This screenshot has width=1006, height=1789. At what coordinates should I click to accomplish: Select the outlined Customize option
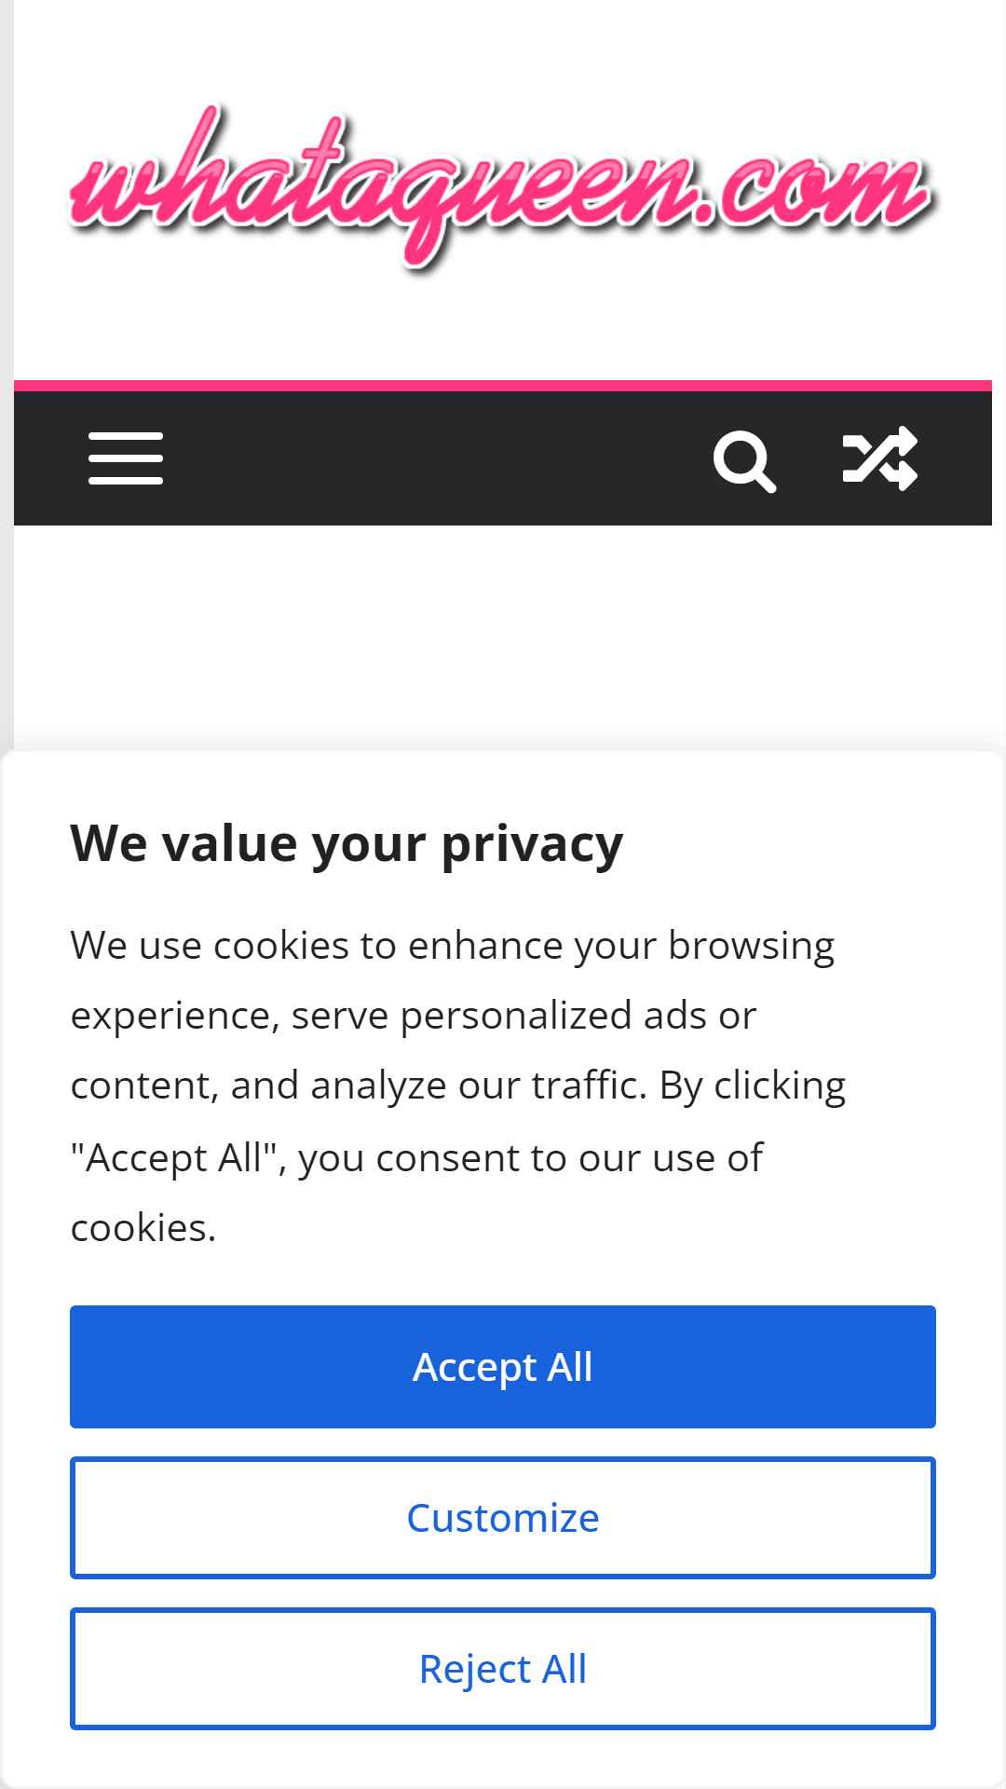pyautogui.click(x=503, y=1518)
